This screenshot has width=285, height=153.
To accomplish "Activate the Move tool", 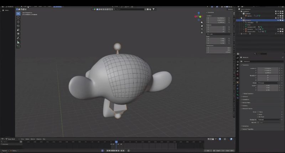I will click(19, 22).
